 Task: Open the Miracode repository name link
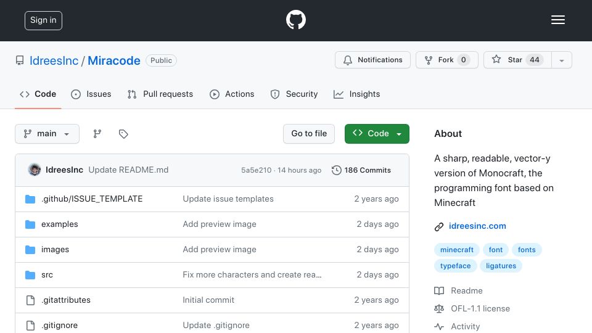(114, 60)
